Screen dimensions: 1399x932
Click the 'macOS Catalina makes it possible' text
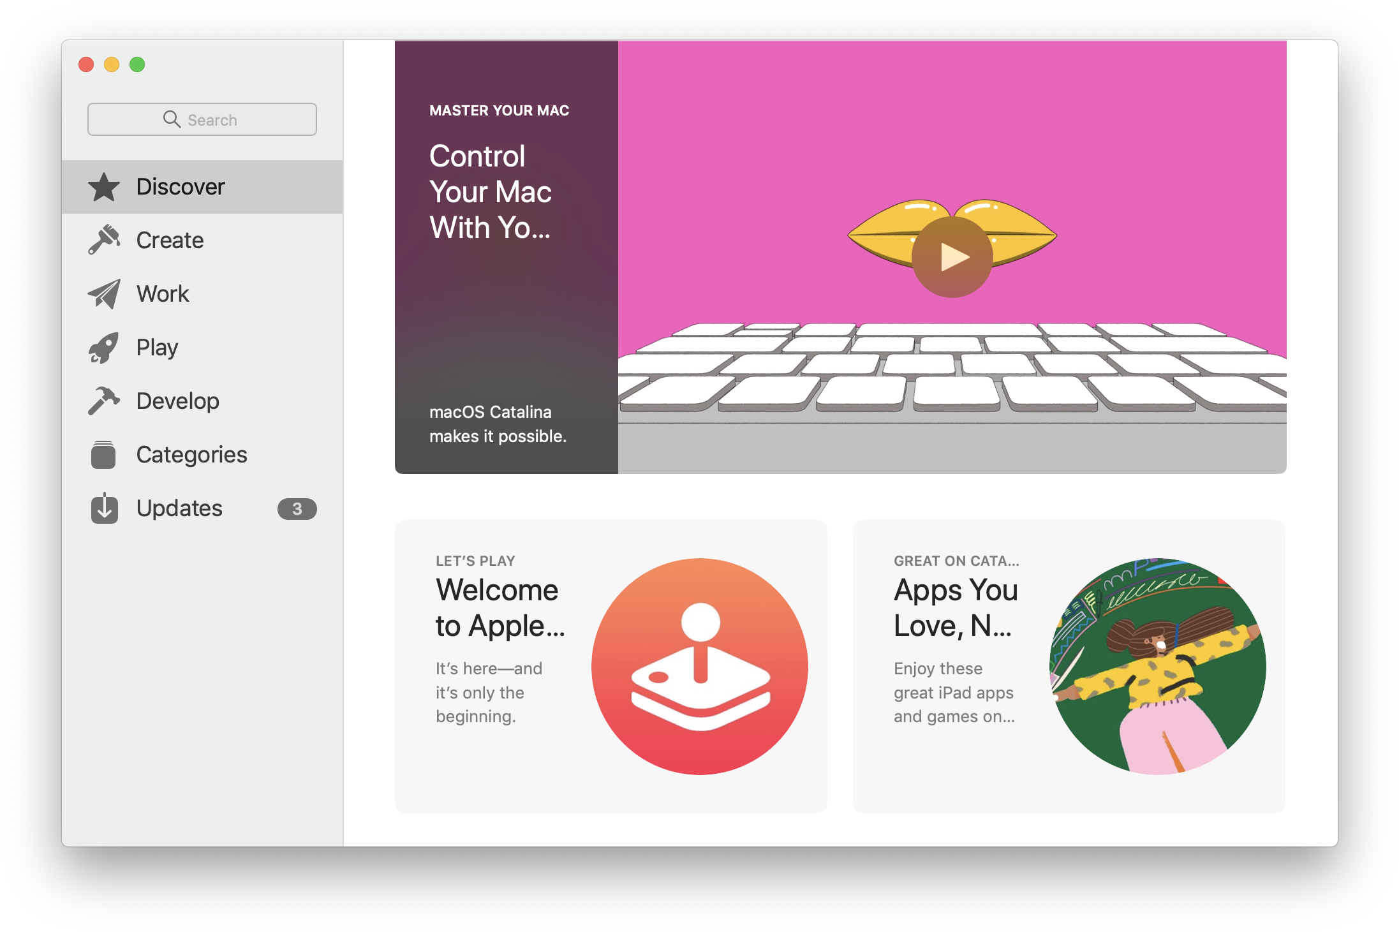(498, 424)
